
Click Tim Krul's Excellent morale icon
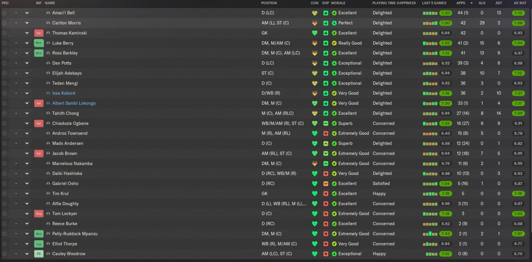tap(334, 194)
